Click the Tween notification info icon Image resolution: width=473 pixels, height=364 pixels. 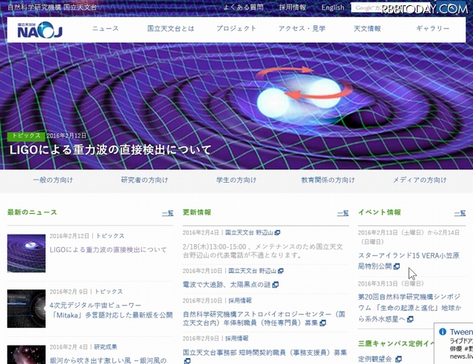(x=443, y=331)
